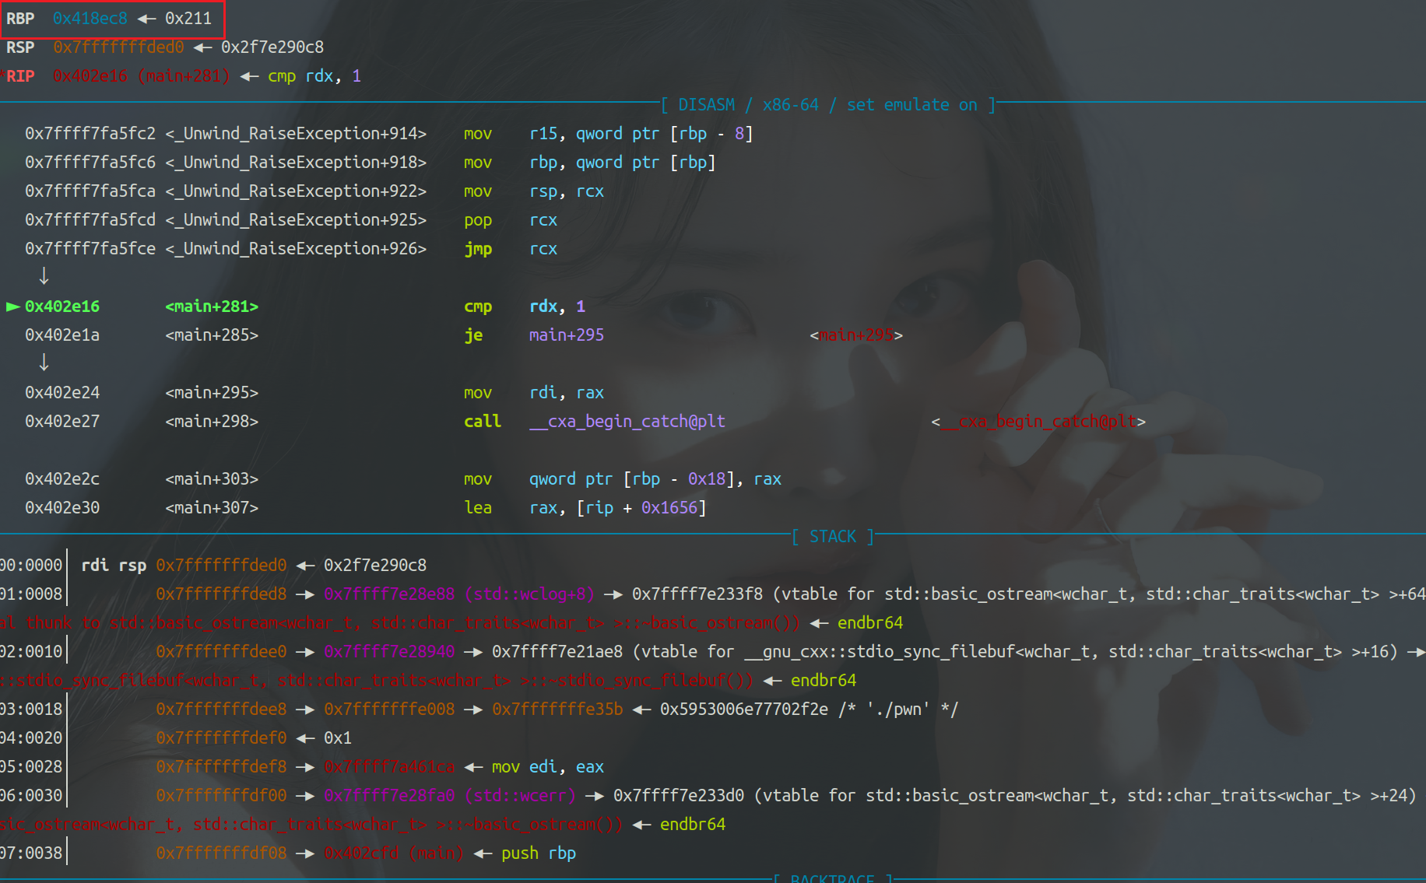The height and width of the screenshot is (883, 1426).
Task: Click the left arrow before 'push rbp'
Action: (x=483, y=853)
